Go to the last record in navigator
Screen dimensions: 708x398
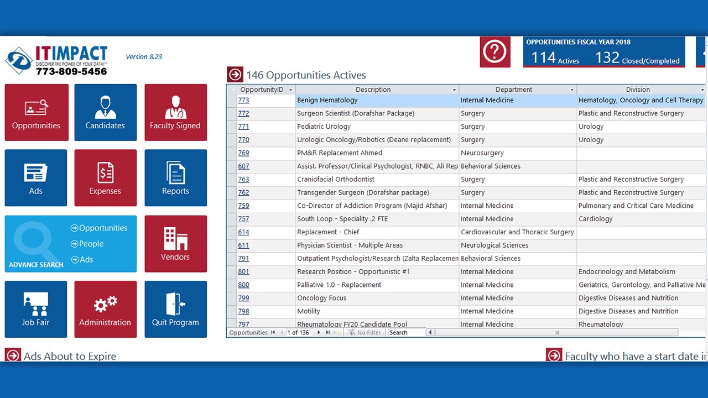[x=327, y=333]
